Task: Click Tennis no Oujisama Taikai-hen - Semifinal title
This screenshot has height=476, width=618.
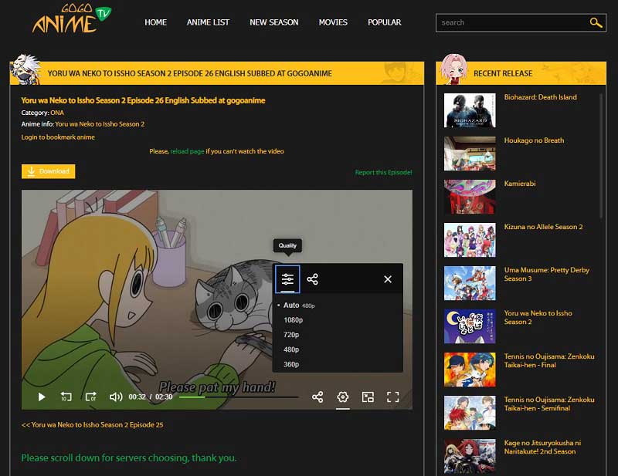Action: 549,404
